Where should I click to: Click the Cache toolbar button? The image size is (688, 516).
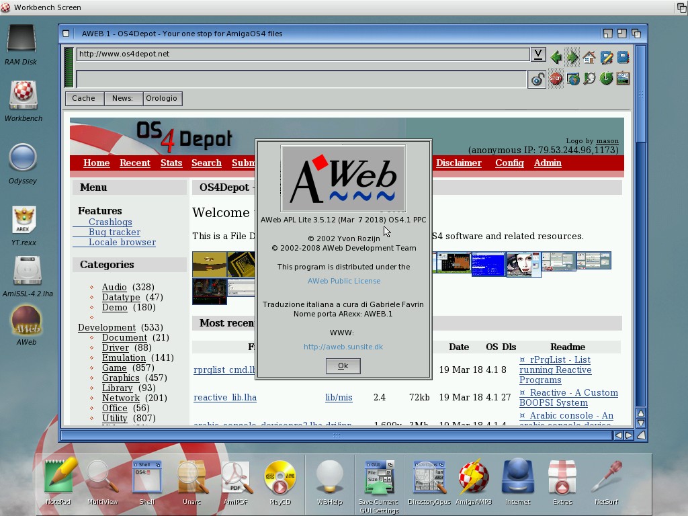[x=83, y=98]
